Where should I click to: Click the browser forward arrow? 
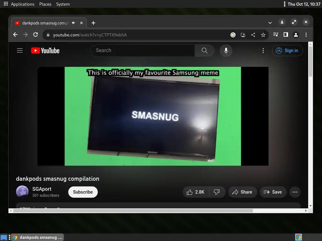[x=25, y=35]
